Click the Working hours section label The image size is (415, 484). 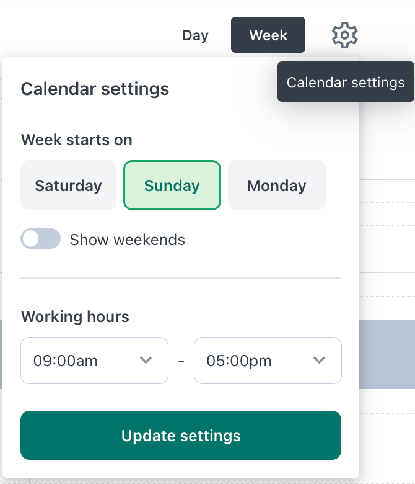75,316
